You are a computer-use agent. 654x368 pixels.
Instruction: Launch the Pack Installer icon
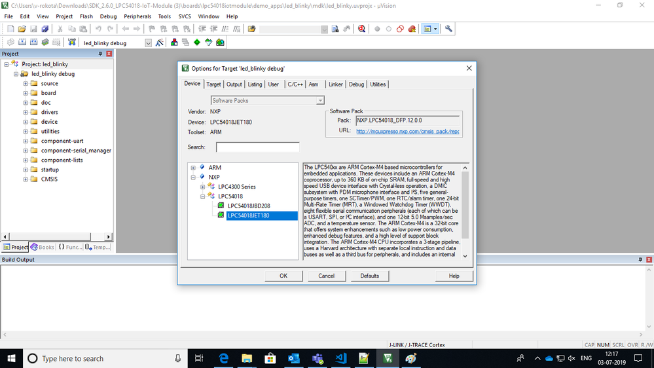tap(220, 43)
